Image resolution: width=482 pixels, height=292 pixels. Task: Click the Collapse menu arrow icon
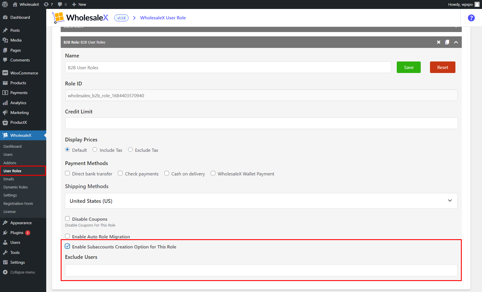(x=5, y=272)
